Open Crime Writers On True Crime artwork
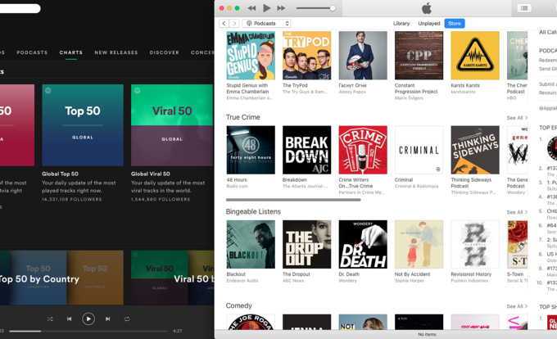557x339 pixels. pyautogui.click(x=363, y=150)
